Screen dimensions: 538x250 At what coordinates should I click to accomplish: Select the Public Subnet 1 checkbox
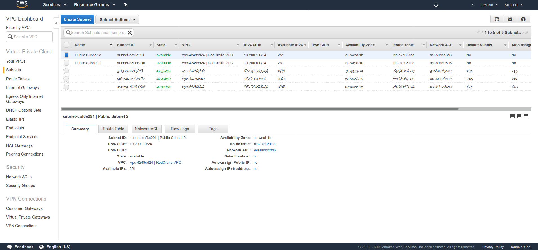click(66, 63)
